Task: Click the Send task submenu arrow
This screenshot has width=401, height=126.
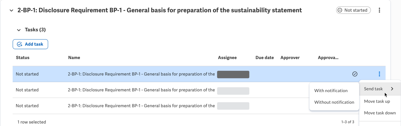Action: pos(392,89)
